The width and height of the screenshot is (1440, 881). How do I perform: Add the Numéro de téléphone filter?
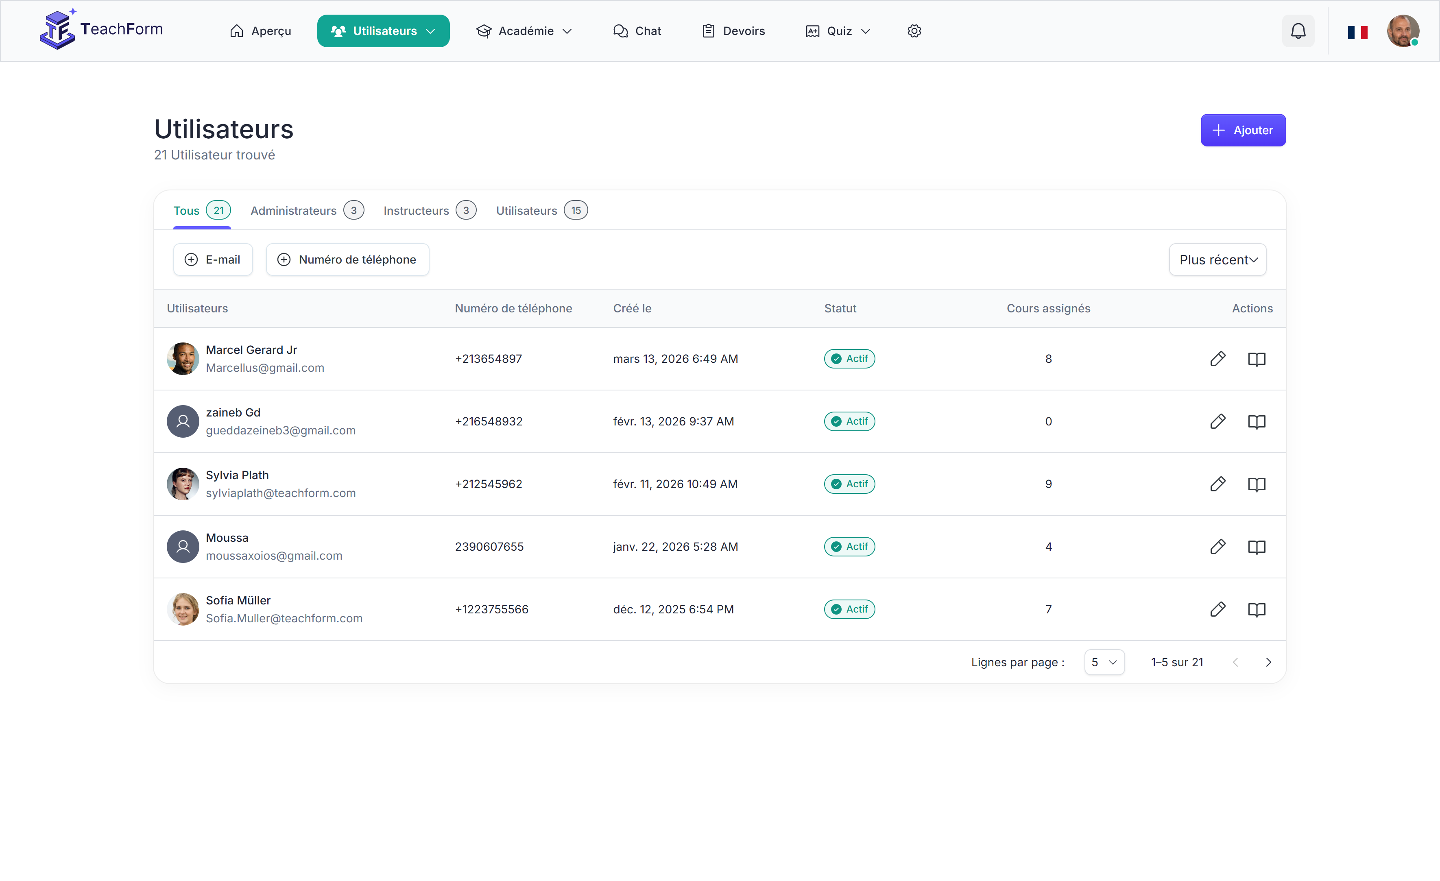pos(347,260)
